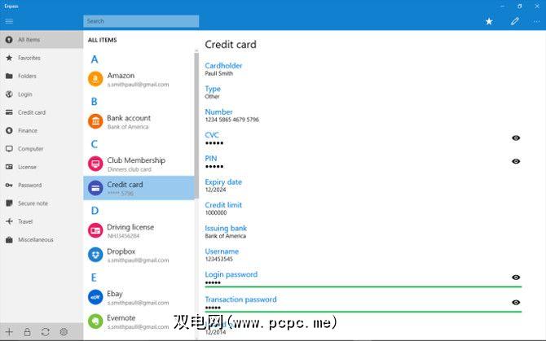Click expiry date value 12/2024
The image size is (546, 341).
(x=215, y=190)
